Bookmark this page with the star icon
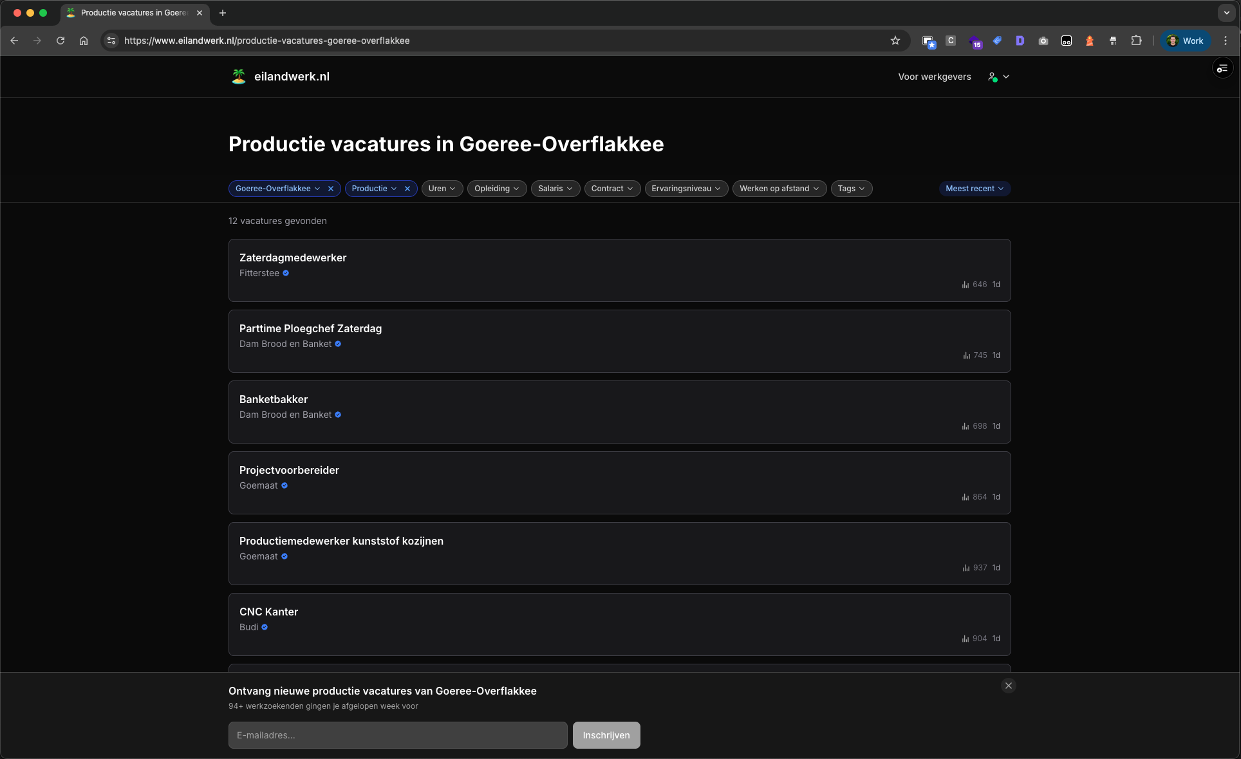Image resolution: width=1241 pixels, height=759 pixels. tap(895, 41)
